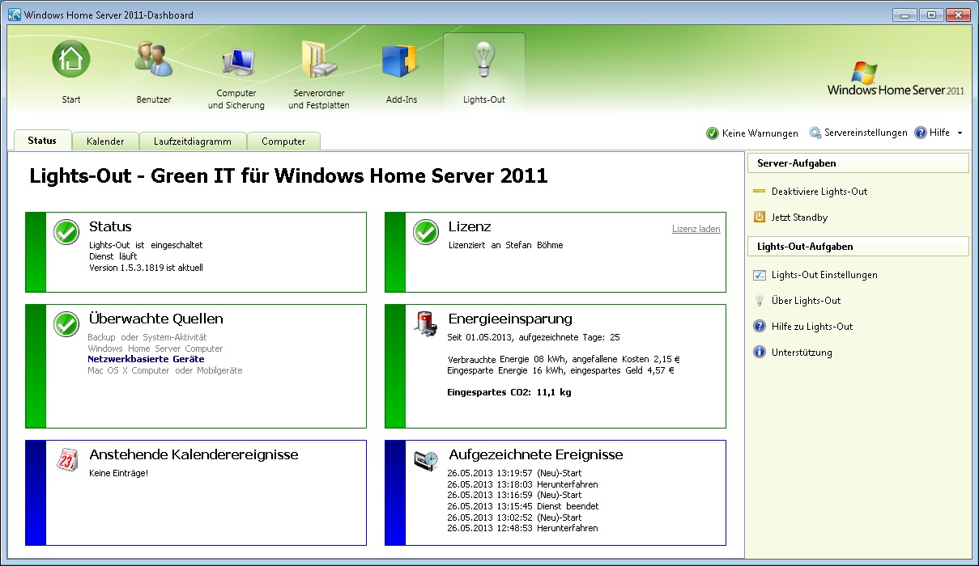The image size is (979, 566).
Task: Open the Benutzer users section
Action: (154, 59)
